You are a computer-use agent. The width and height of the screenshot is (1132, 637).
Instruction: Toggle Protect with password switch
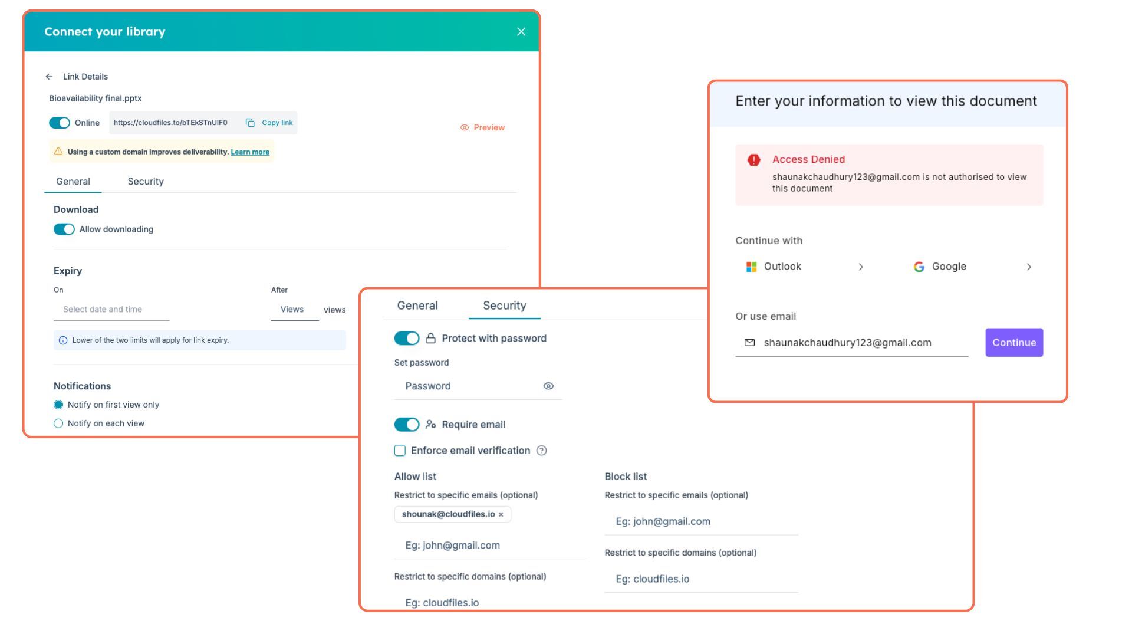coord(407,338)
